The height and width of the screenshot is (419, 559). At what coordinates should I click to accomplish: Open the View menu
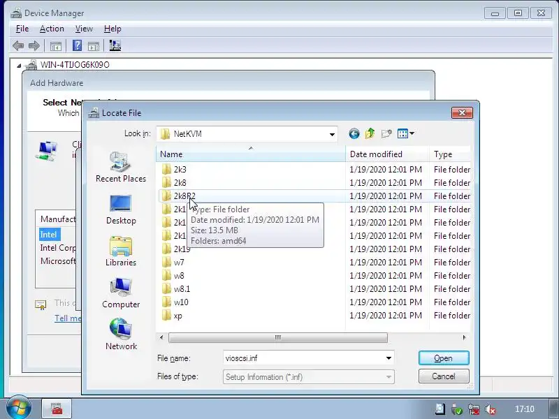84,29
